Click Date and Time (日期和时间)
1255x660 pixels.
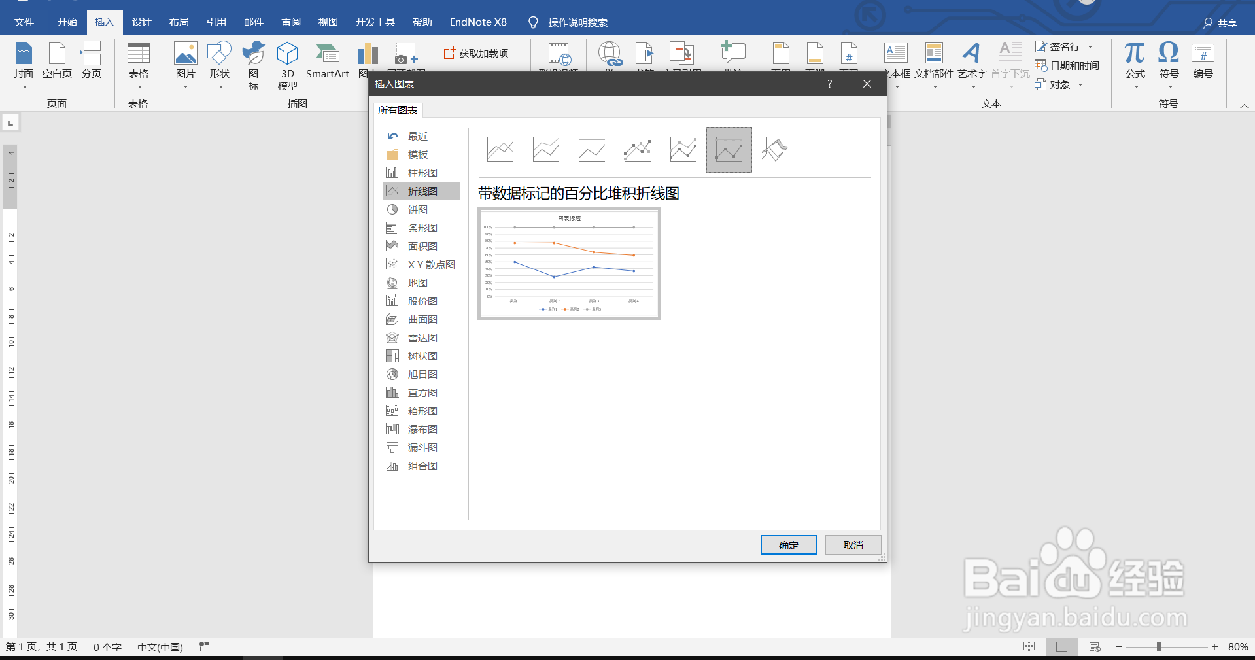point(1067,65)
